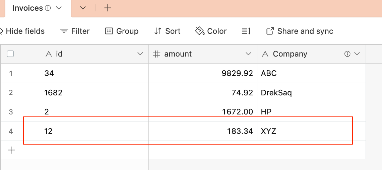Screen dimensions: 382x170
Task: Click the Filter lines icon
Action: click(64, 31)
